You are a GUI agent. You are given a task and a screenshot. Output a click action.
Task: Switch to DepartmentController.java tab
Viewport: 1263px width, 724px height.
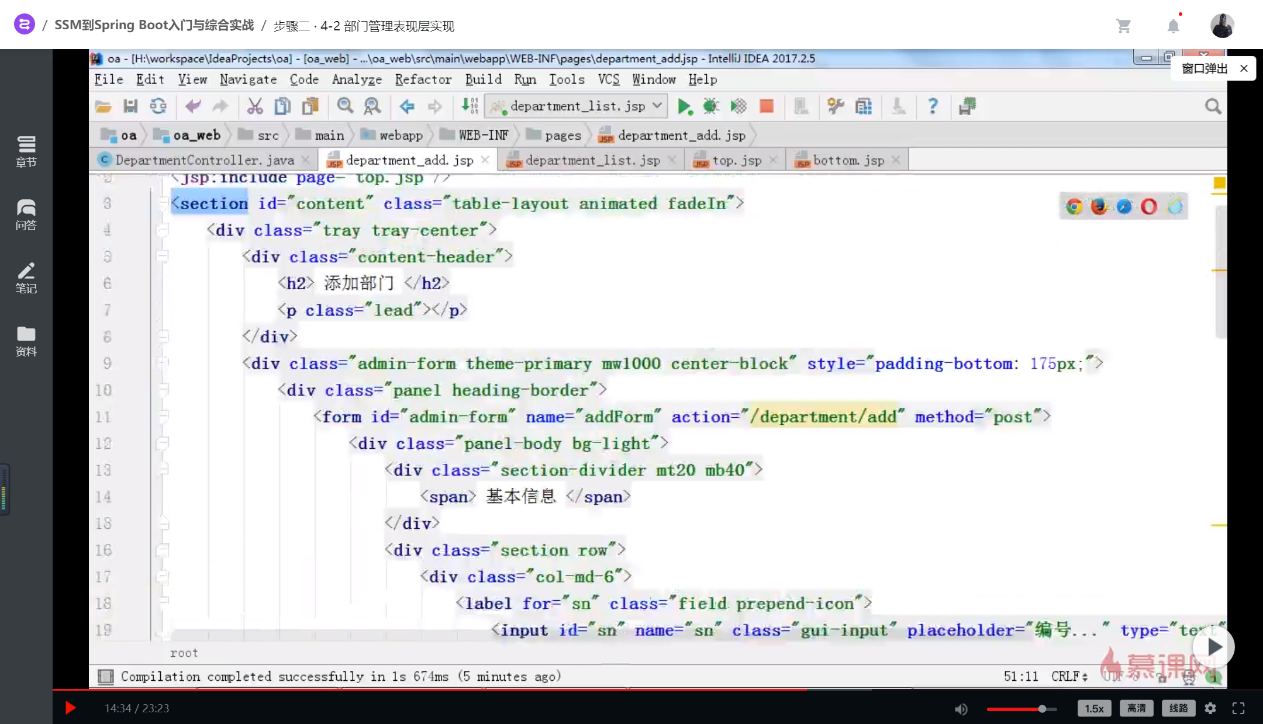pyautogui.click(x=204, y=160)
